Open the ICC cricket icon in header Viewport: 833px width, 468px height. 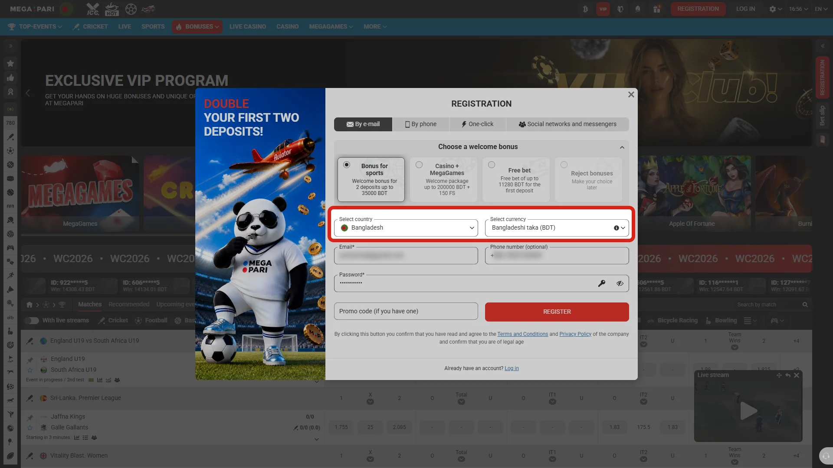tap(92, 9)
